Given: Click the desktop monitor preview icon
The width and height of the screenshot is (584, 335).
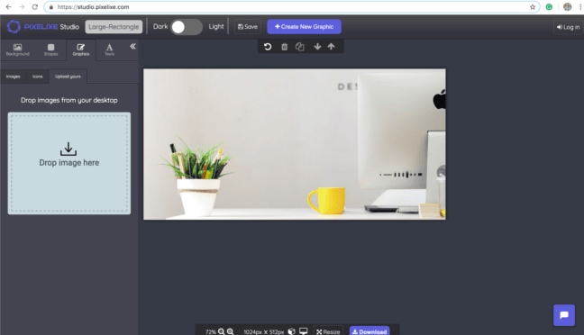Looking at the screenshot, I should pyautogui.click(x=304, y=330).
